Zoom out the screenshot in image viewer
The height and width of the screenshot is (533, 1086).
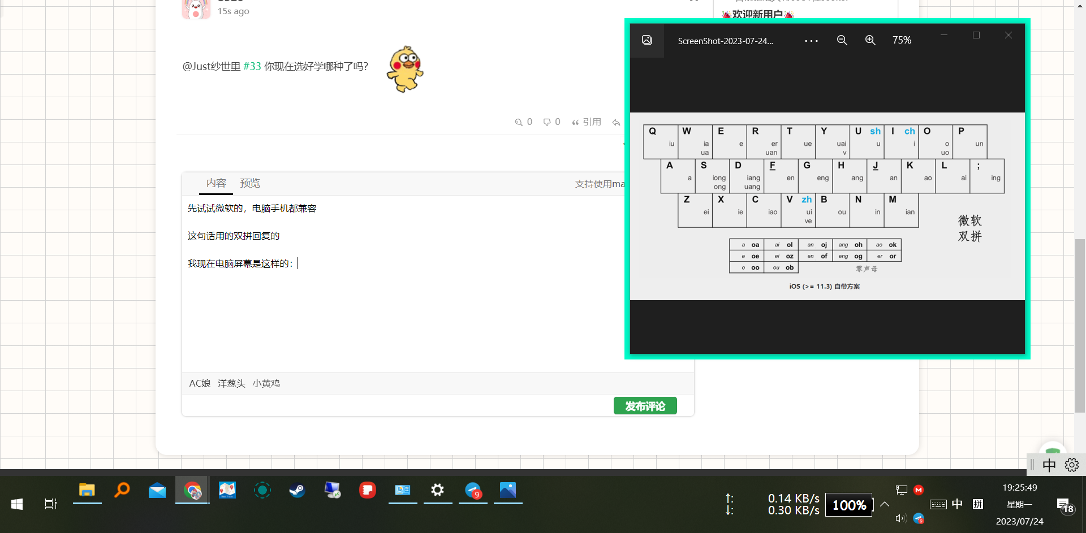click(842, 40)
